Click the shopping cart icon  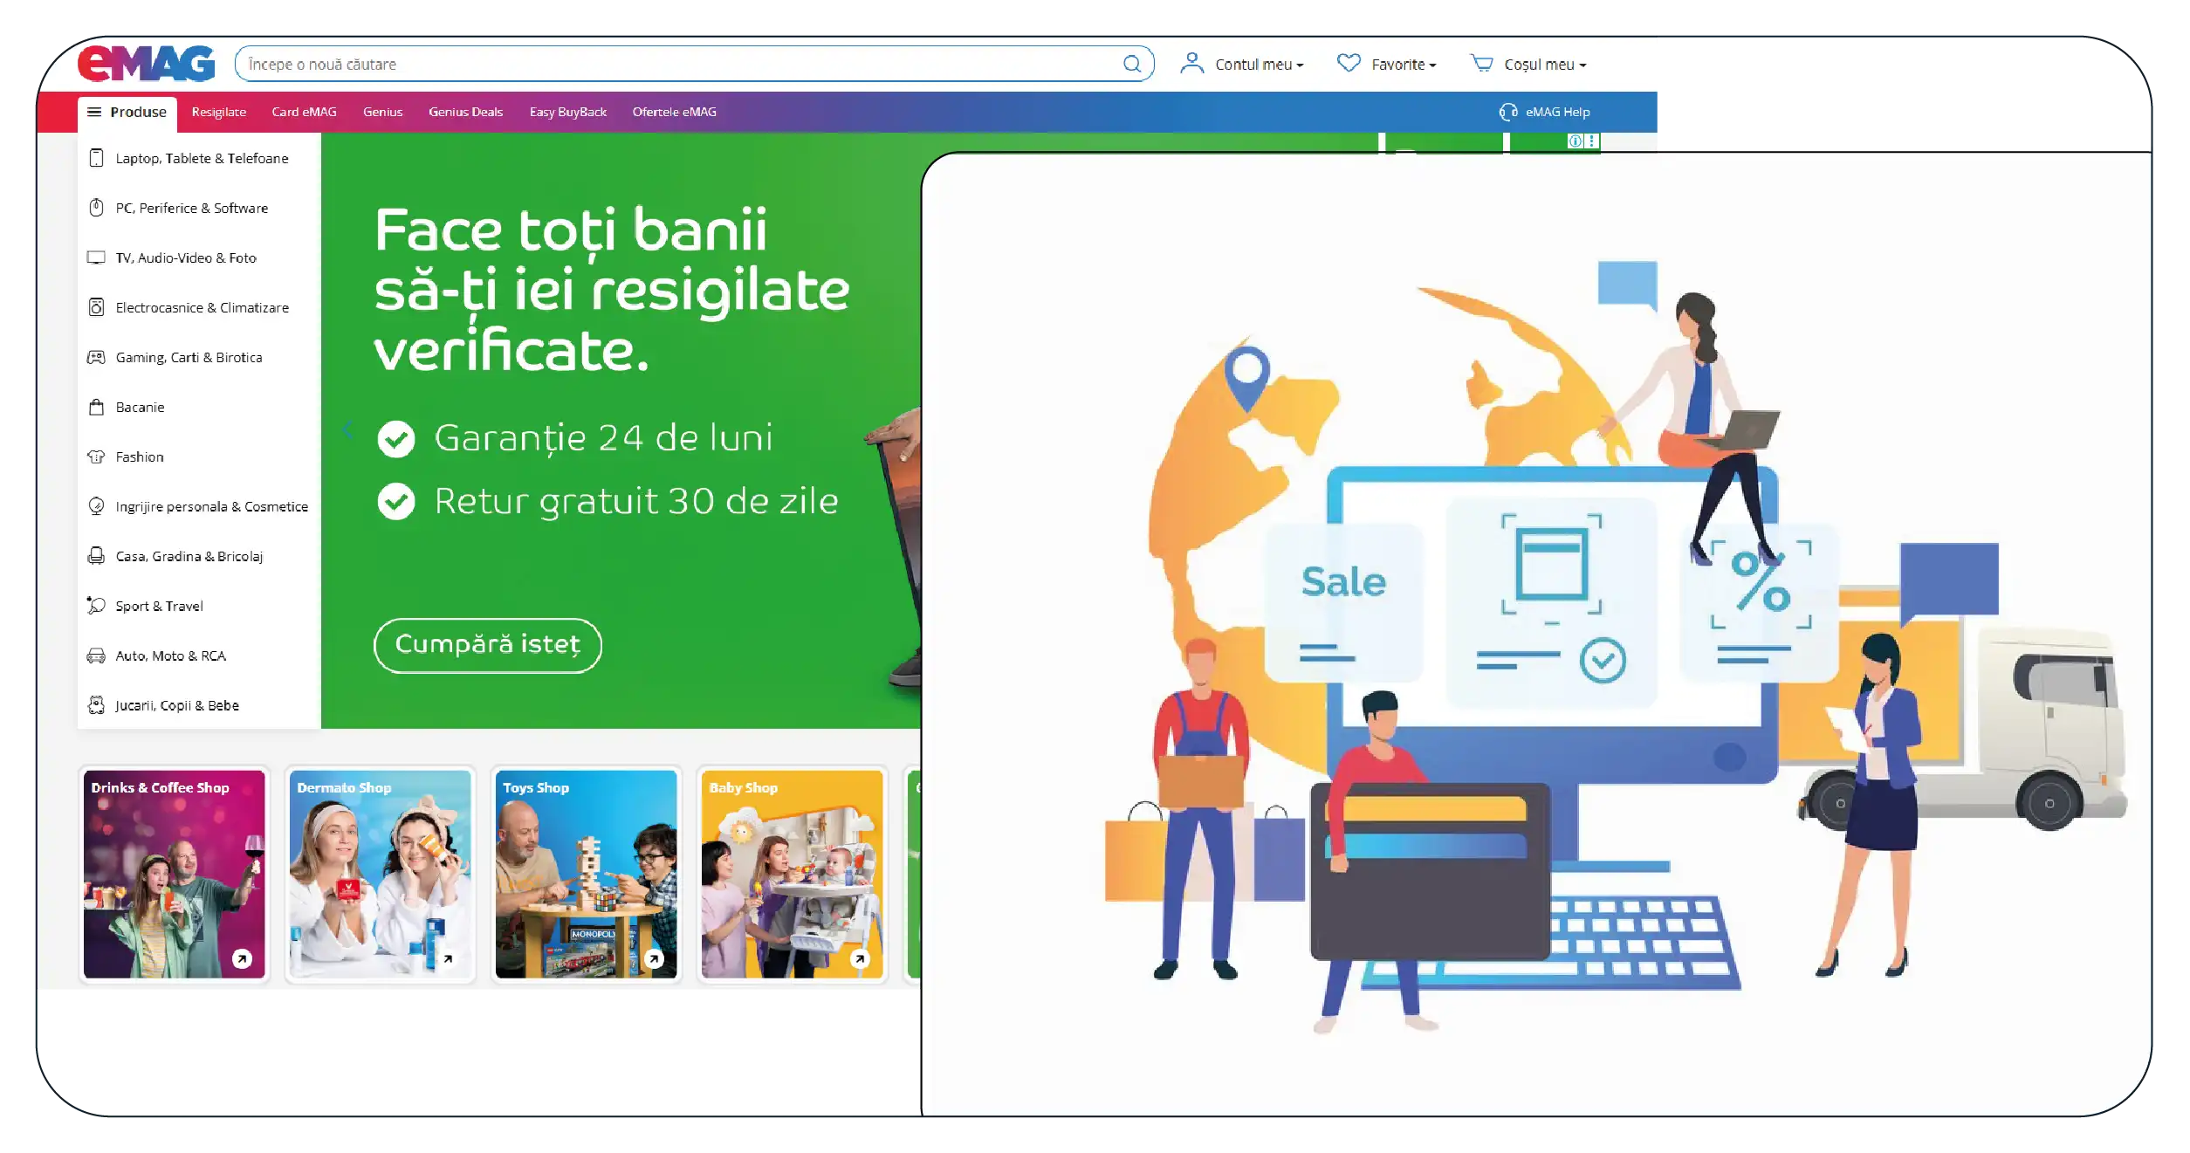pos(1481,63)
